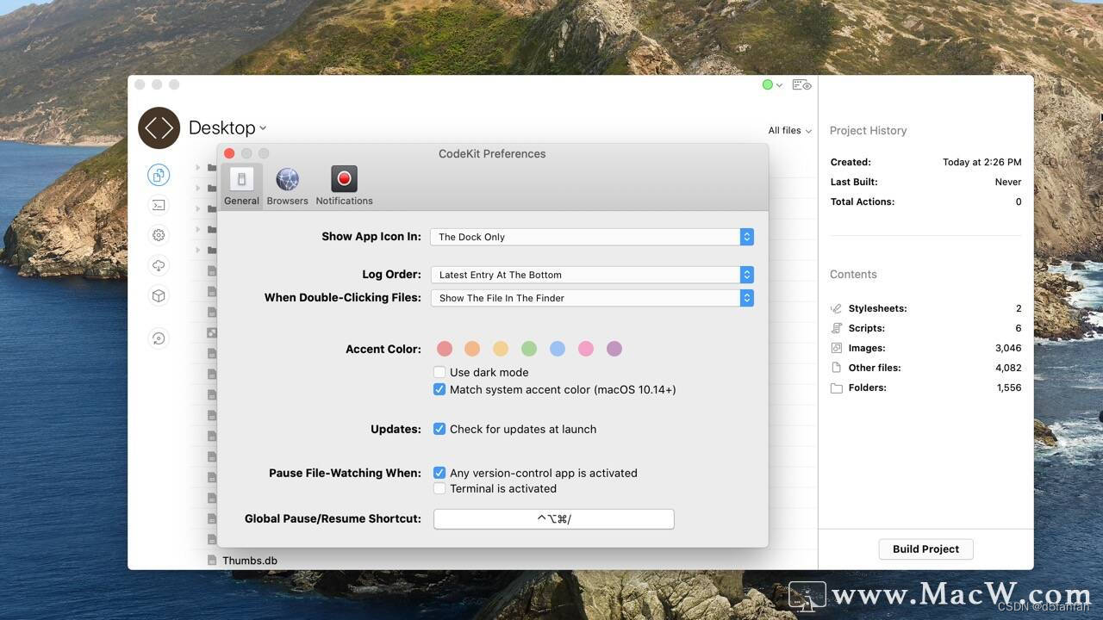Pick the pink accent color swatch

(586, 348)
